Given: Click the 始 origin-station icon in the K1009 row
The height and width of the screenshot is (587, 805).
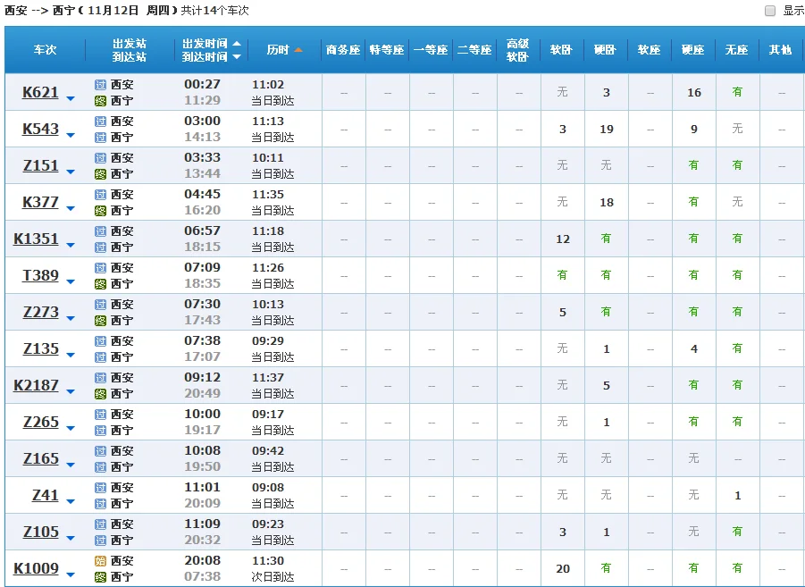Looking at the screenshot, I should tap(100, 561).
